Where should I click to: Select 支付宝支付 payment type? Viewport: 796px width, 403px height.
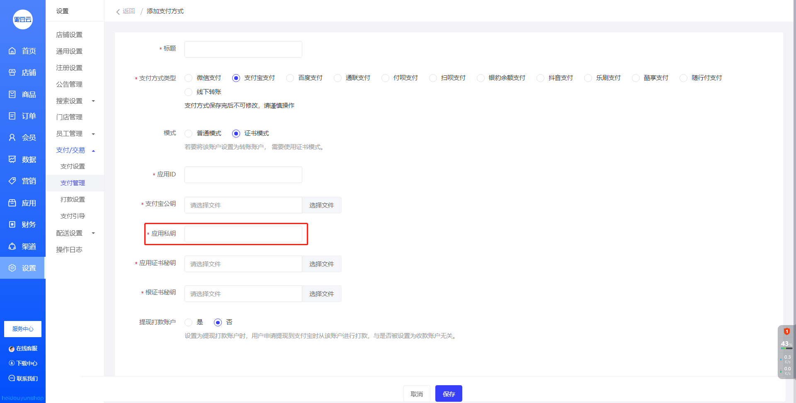(x=236, y=78)
